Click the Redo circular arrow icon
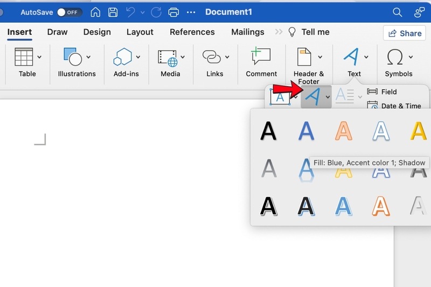The image size is (431, 287). [156, 12]
